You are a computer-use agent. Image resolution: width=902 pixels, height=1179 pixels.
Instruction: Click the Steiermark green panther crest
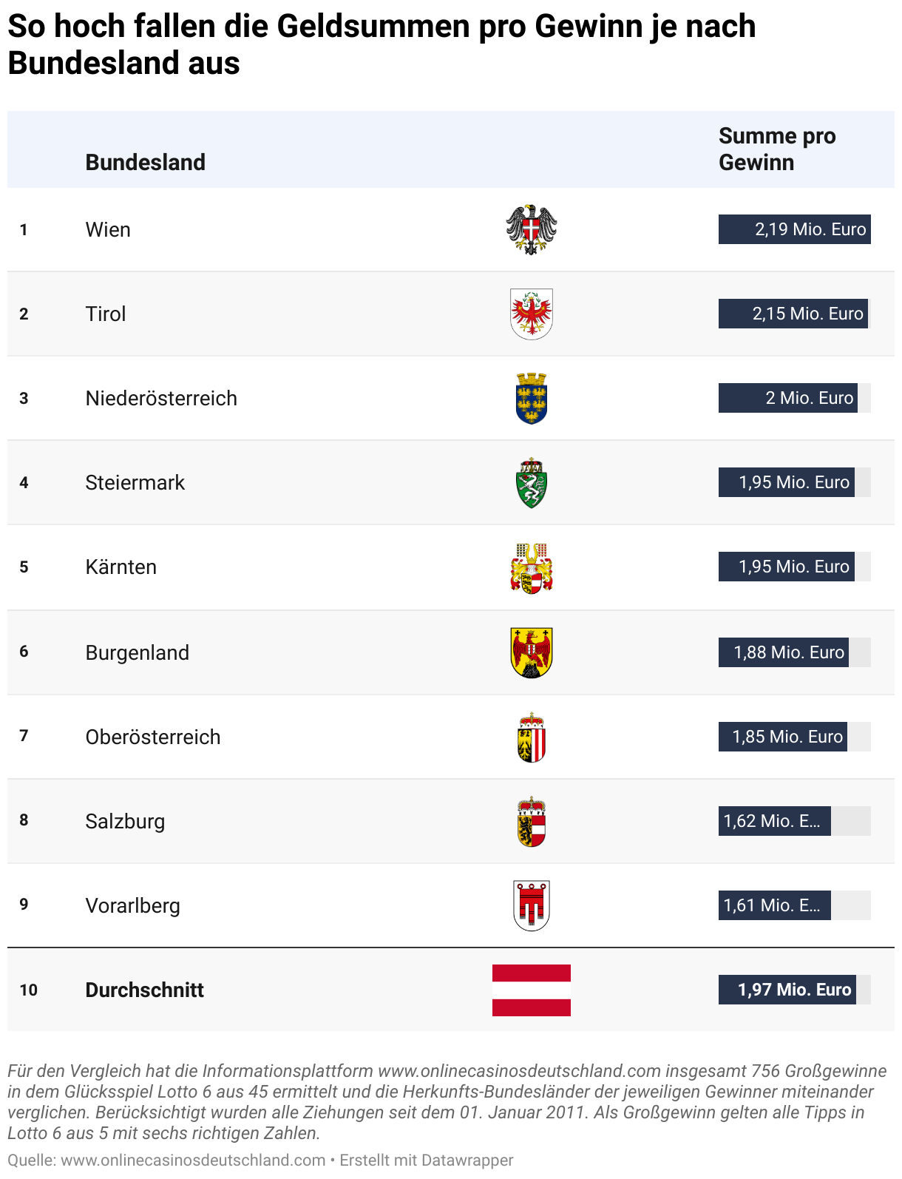pyautogui.click(x=531, y=483)
